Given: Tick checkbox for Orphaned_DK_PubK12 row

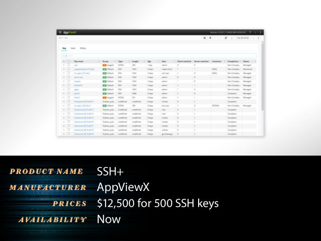Looking at the screenshot, I should tap(69, 110).
